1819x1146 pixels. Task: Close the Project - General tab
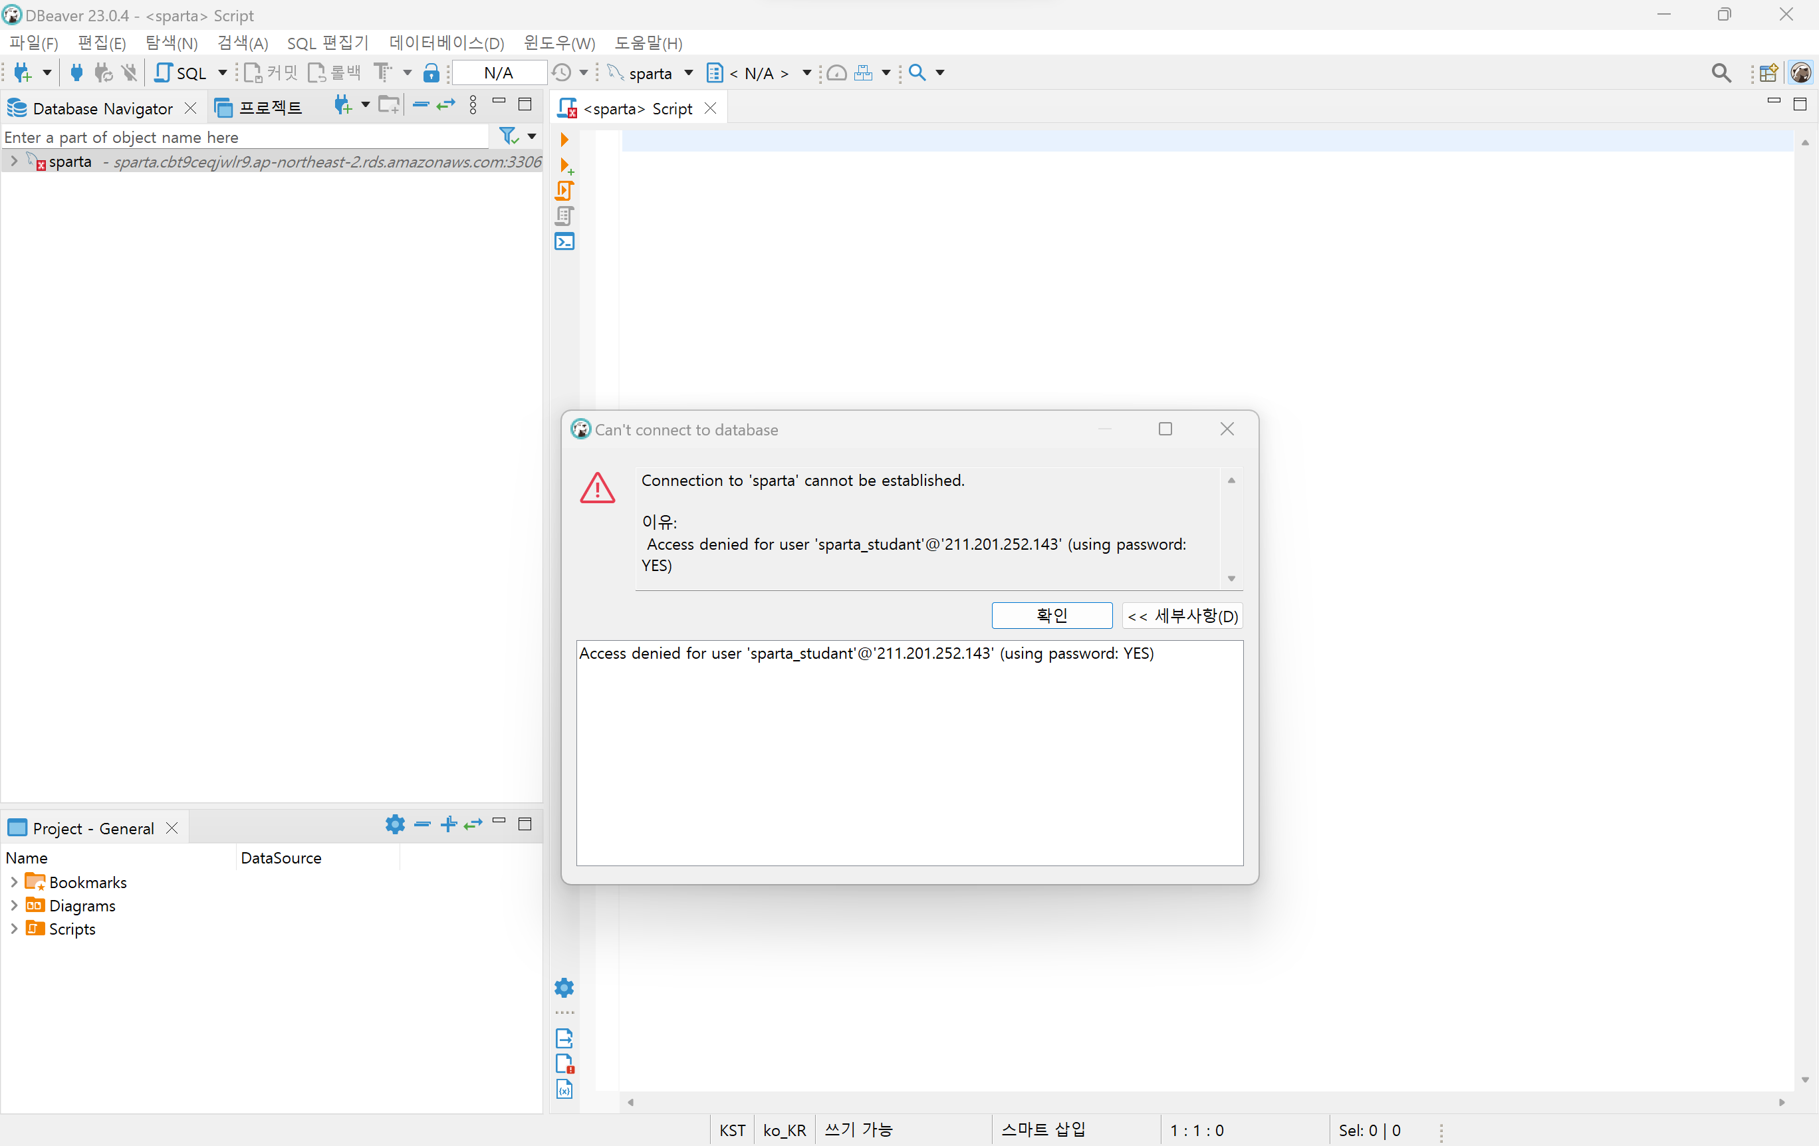click(172, 828)
